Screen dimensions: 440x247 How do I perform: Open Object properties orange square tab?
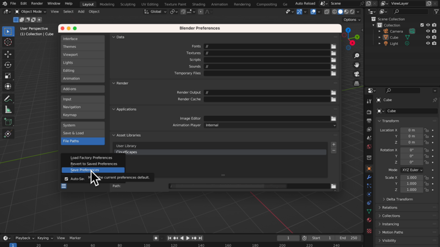[369, 169]
